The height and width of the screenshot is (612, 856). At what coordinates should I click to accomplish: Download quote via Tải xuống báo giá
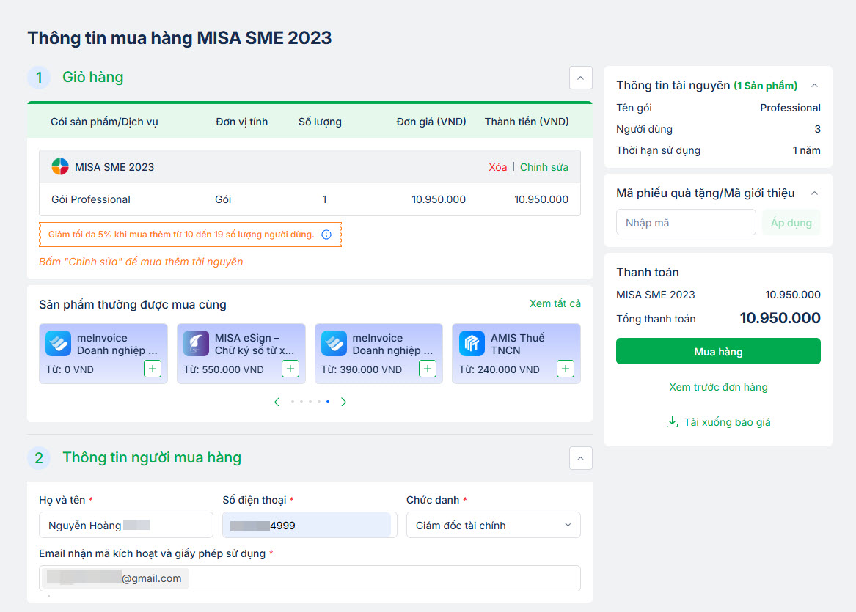tap(718, 422)
